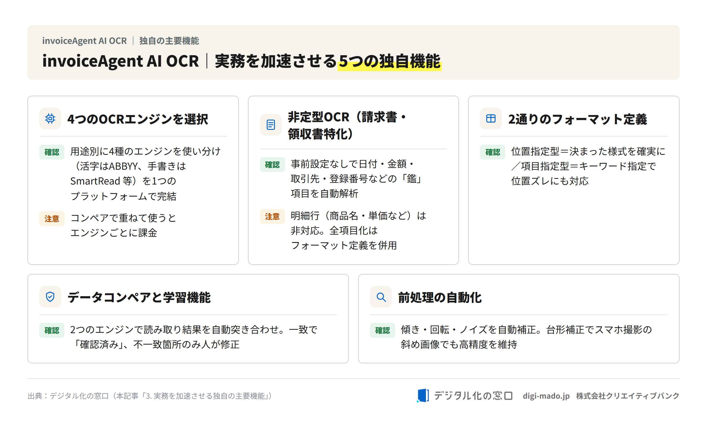Click the 確認 badge in the フォーマット定義 card
The width and height of the screenshot is (707, 430).
(492, 152)
